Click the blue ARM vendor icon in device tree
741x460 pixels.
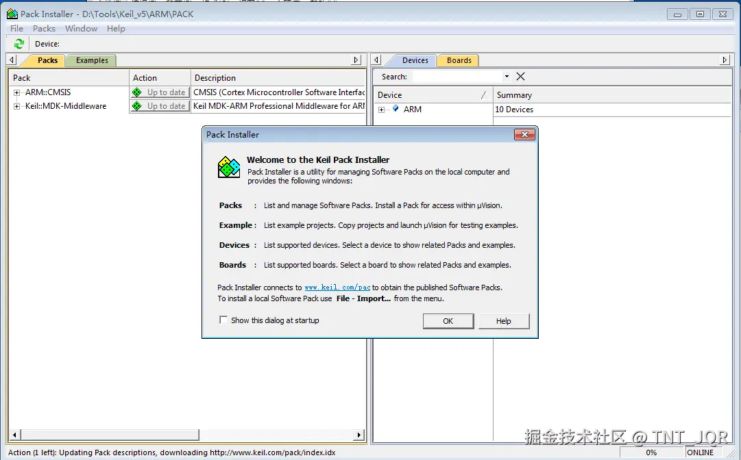click(x=396, y=109)
